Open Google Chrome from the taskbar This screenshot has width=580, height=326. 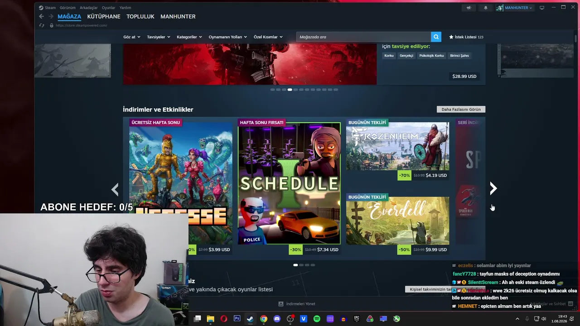(264, 319)
